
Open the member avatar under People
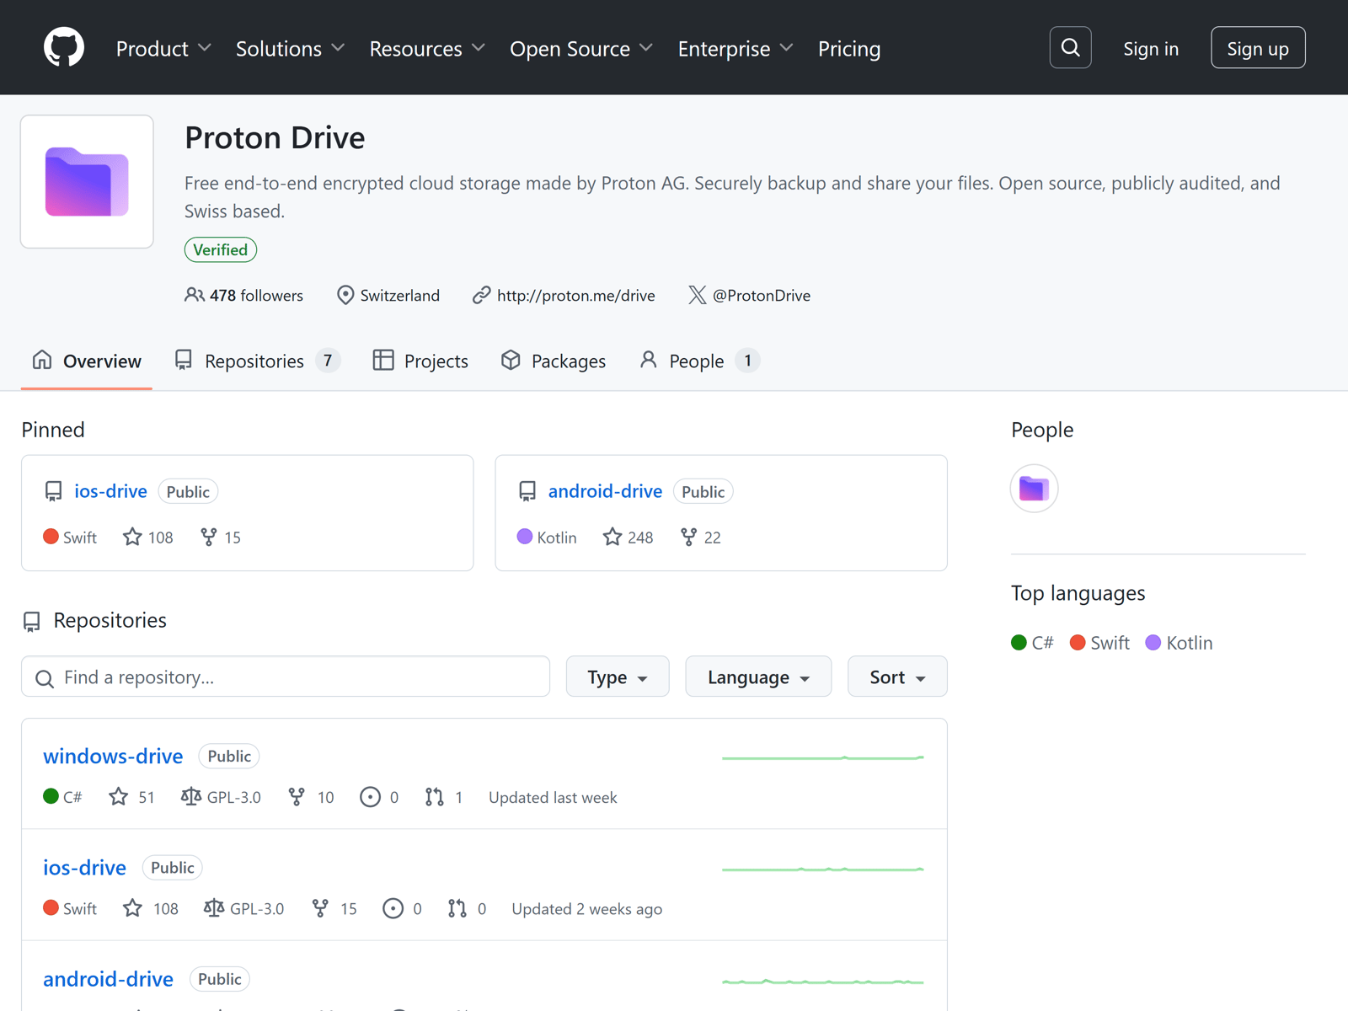tap(1034, 489)
